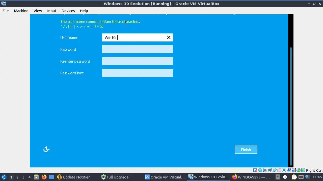Viewport: 323px width, 181px height.
Task: Switch to workspace 4
Action: pyautogui.click(x=29, y=177)
